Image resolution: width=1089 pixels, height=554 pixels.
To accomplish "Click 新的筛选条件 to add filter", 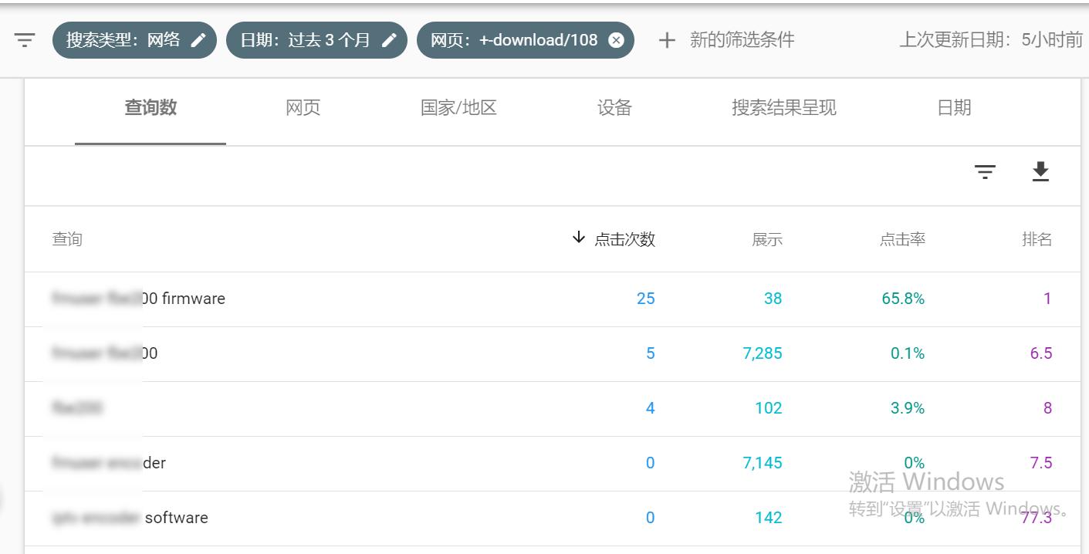I will pyautogui.click(x=742, y=40).
